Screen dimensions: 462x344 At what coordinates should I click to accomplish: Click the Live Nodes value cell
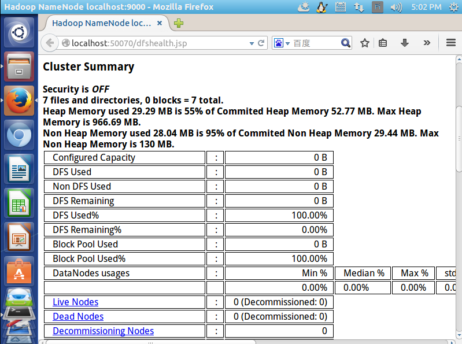[x=279, y=302]
